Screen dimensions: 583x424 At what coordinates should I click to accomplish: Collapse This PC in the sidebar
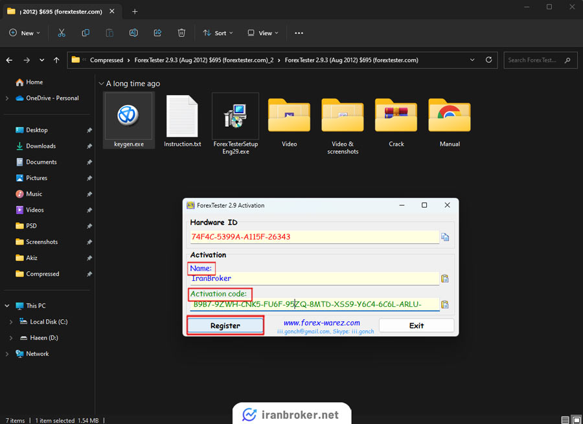click(x=7, y=306)
